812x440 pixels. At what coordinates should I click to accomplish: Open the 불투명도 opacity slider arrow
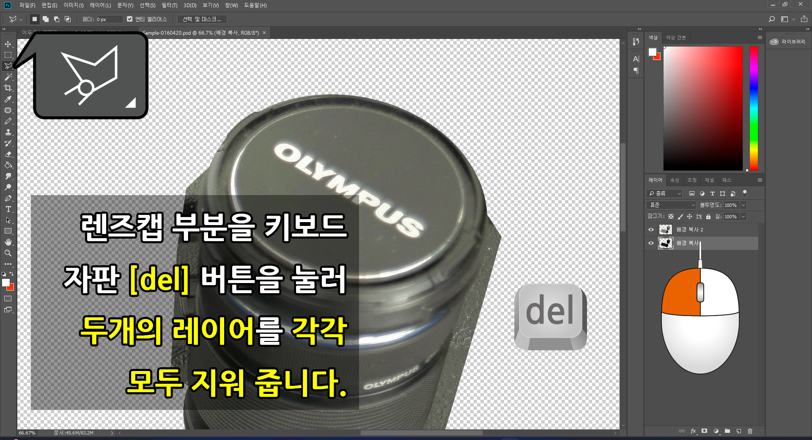[743, 205]
